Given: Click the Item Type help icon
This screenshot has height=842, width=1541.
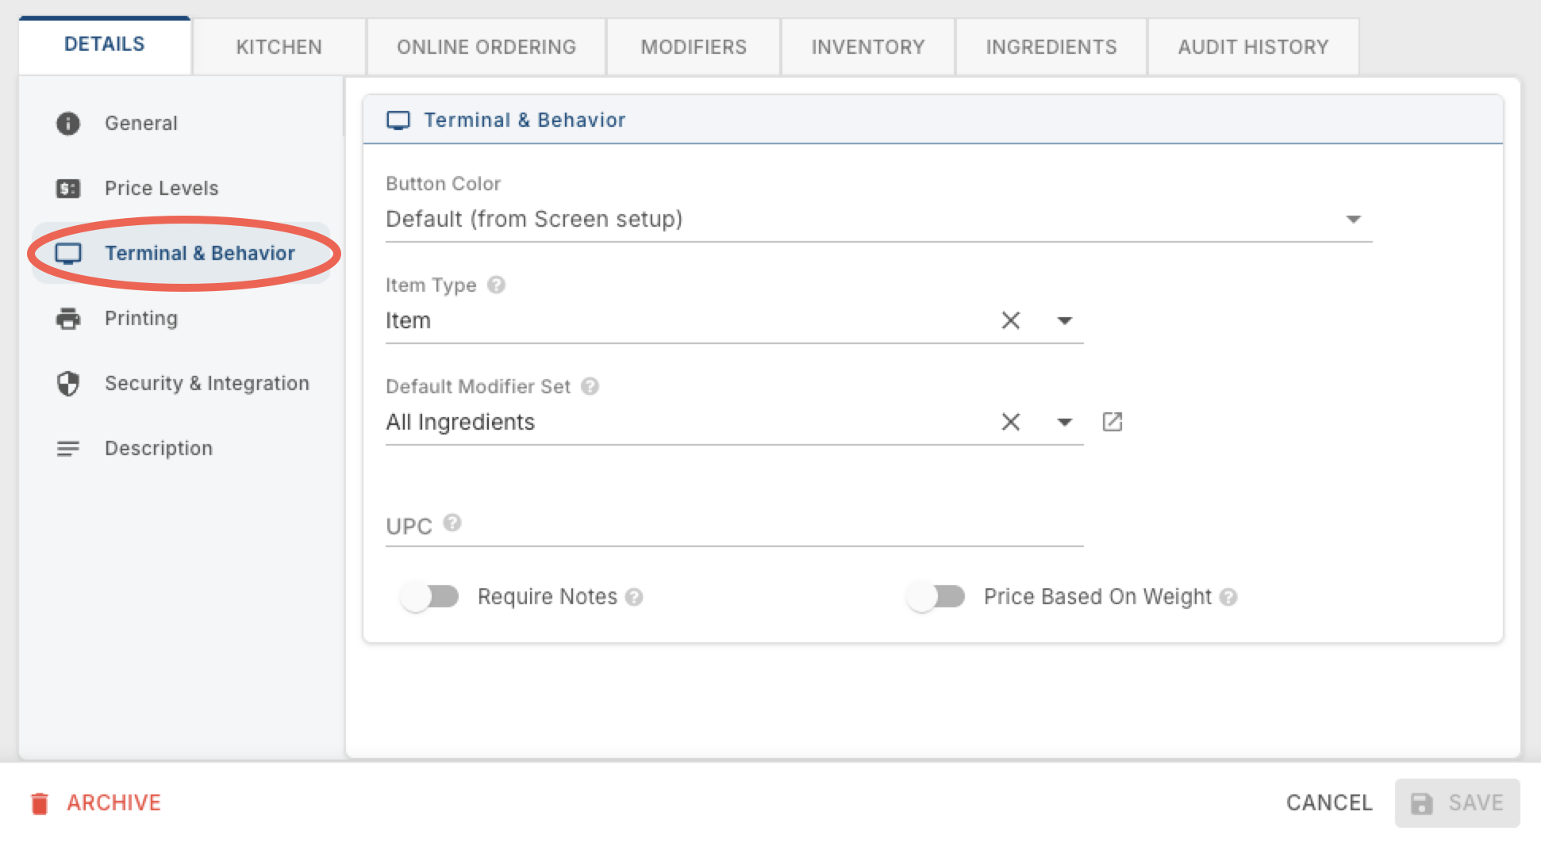Looking at the screenshot, I should pos(496,285).
